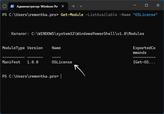This screenshot has width=164, height=114.
Task: Click the Name column header
Action: pyautogui.click(x=56, y=48)
